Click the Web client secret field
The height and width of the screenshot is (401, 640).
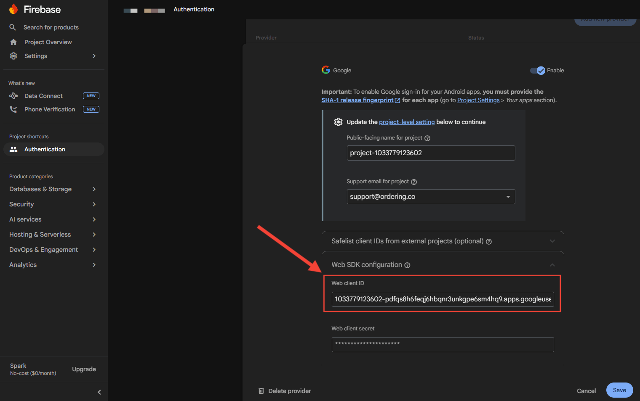click(x=443, y=345)
